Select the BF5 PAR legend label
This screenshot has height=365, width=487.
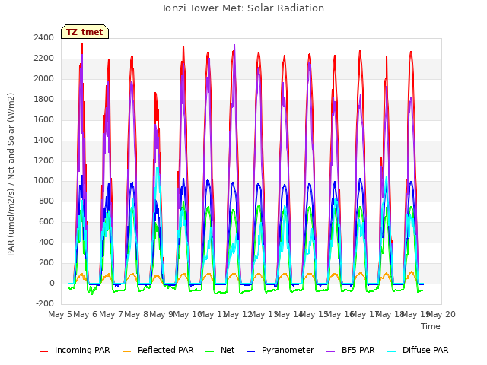coord(358,350)
